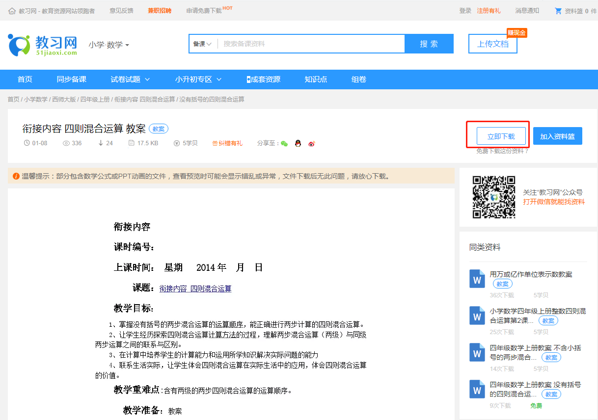Click the 教习网 logo
The height and width of the screenshot is (420, 598).
pos(43,45)
